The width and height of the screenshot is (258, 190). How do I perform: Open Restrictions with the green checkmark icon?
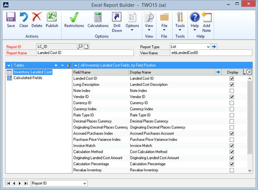[74, 17]
